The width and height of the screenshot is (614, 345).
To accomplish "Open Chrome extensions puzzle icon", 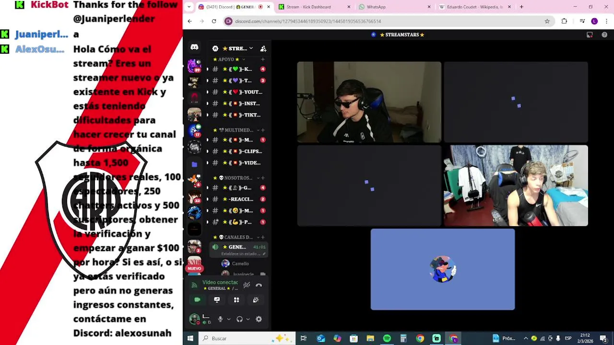I will click(x=564, y=21).
